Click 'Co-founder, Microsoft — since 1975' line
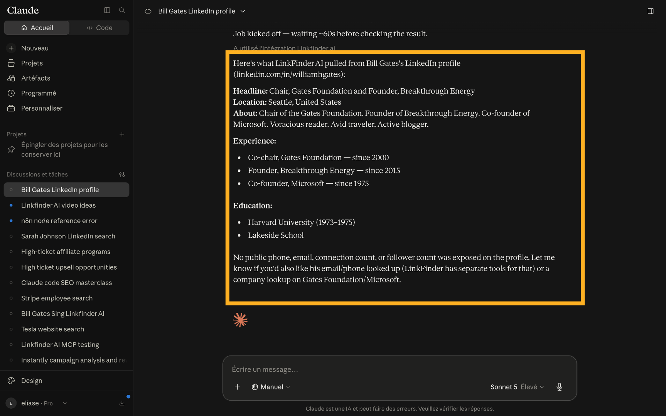 308,183
